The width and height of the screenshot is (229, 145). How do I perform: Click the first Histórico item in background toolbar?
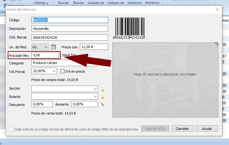[x=134, y=3]
